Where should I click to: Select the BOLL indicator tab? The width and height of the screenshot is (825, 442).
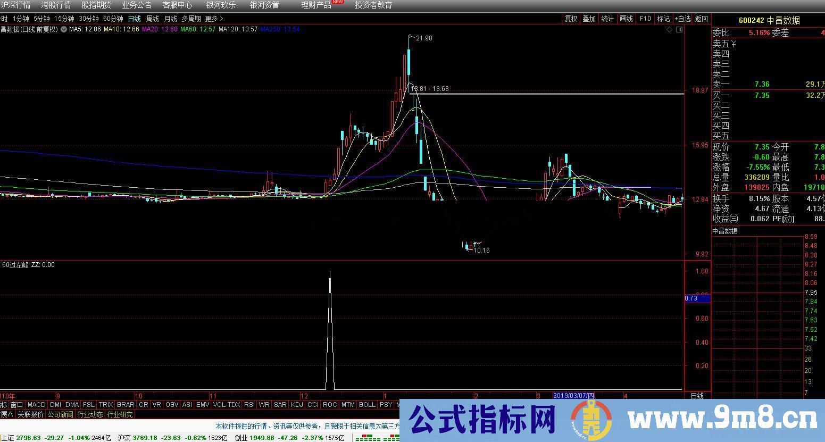tap(367, 405)
